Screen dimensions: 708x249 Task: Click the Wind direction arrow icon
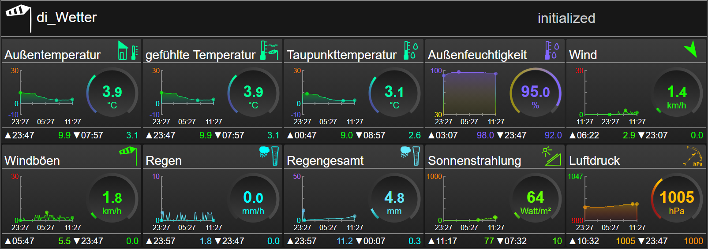tap(691, 49)
